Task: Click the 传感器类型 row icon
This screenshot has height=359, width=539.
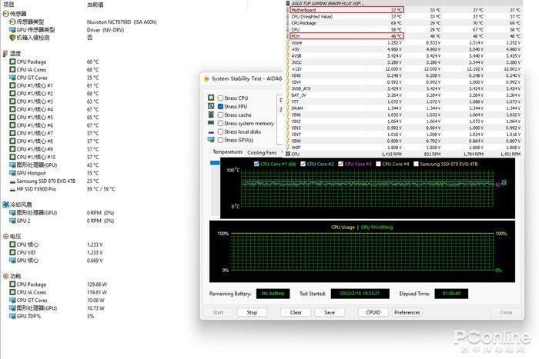Action: pyautogui.click(x=12, y=22)
